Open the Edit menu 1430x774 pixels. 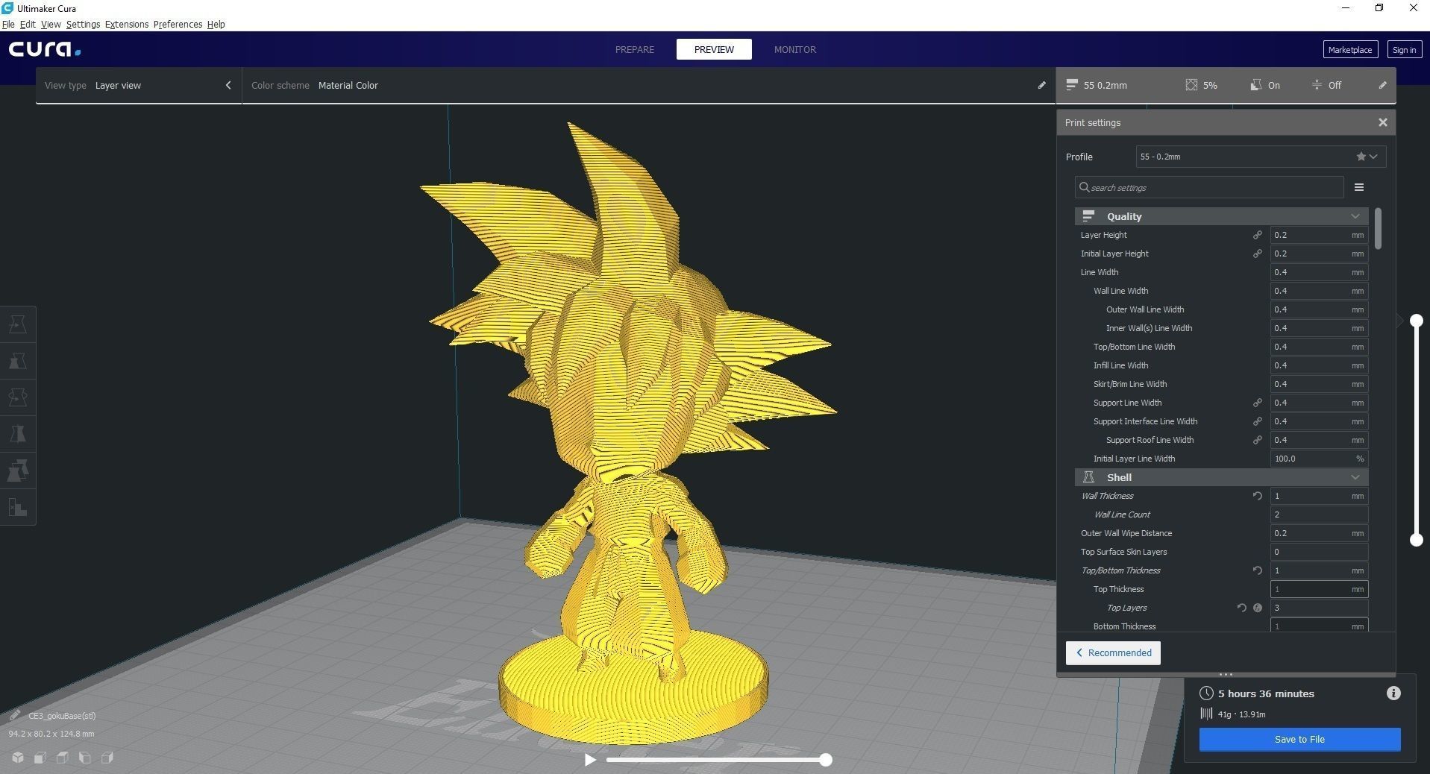(x=28, y=24)
